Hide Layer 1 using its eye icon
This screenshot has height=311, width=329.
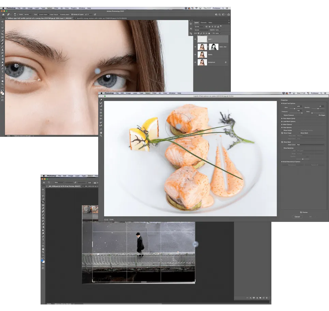pyautogui.click(x=195, y=39)
